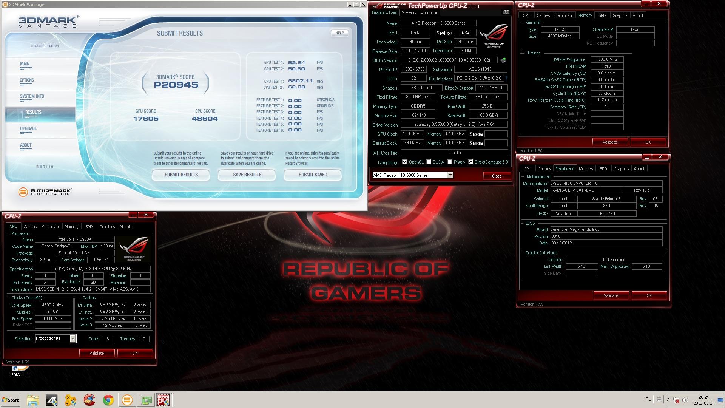Click OK in the CPU-Z CPU window
The image size is (725, 408).
pos(135,353)
